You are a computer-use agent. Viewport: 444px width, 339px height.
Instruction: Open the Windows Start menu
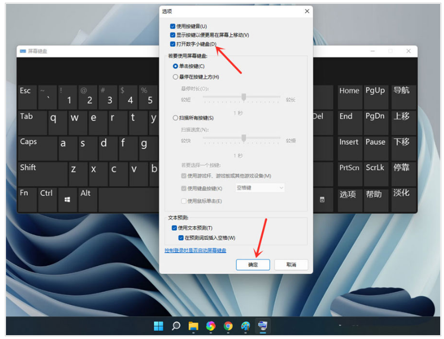[x=158, y=326]
